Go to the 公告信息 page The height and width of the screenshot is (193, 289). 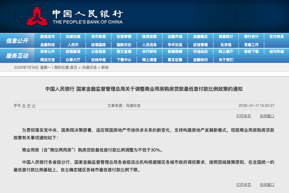point(98,52)
